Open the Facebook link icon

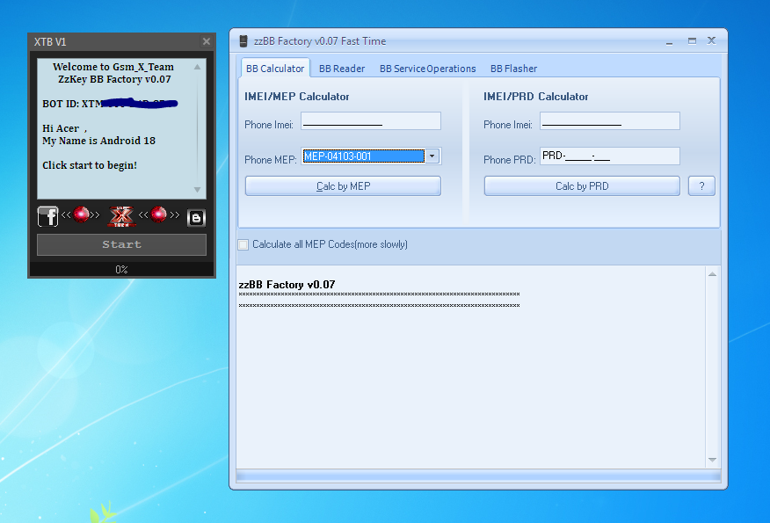click(47, 216)
